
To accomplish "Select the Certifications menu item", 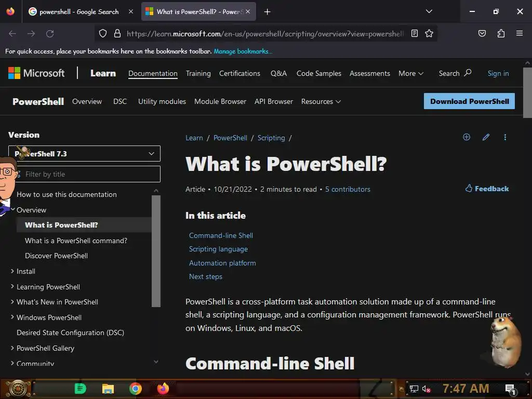I will 240,73.
